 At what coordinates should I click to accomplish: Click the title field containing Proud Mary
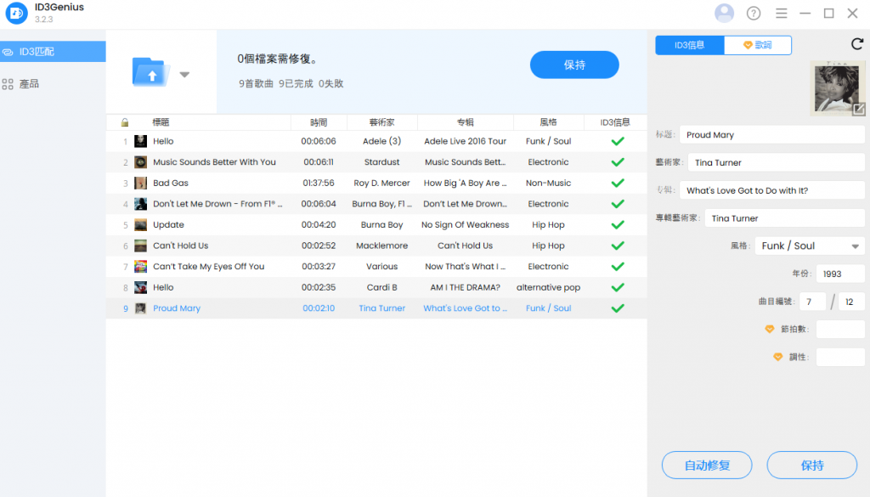771,135
